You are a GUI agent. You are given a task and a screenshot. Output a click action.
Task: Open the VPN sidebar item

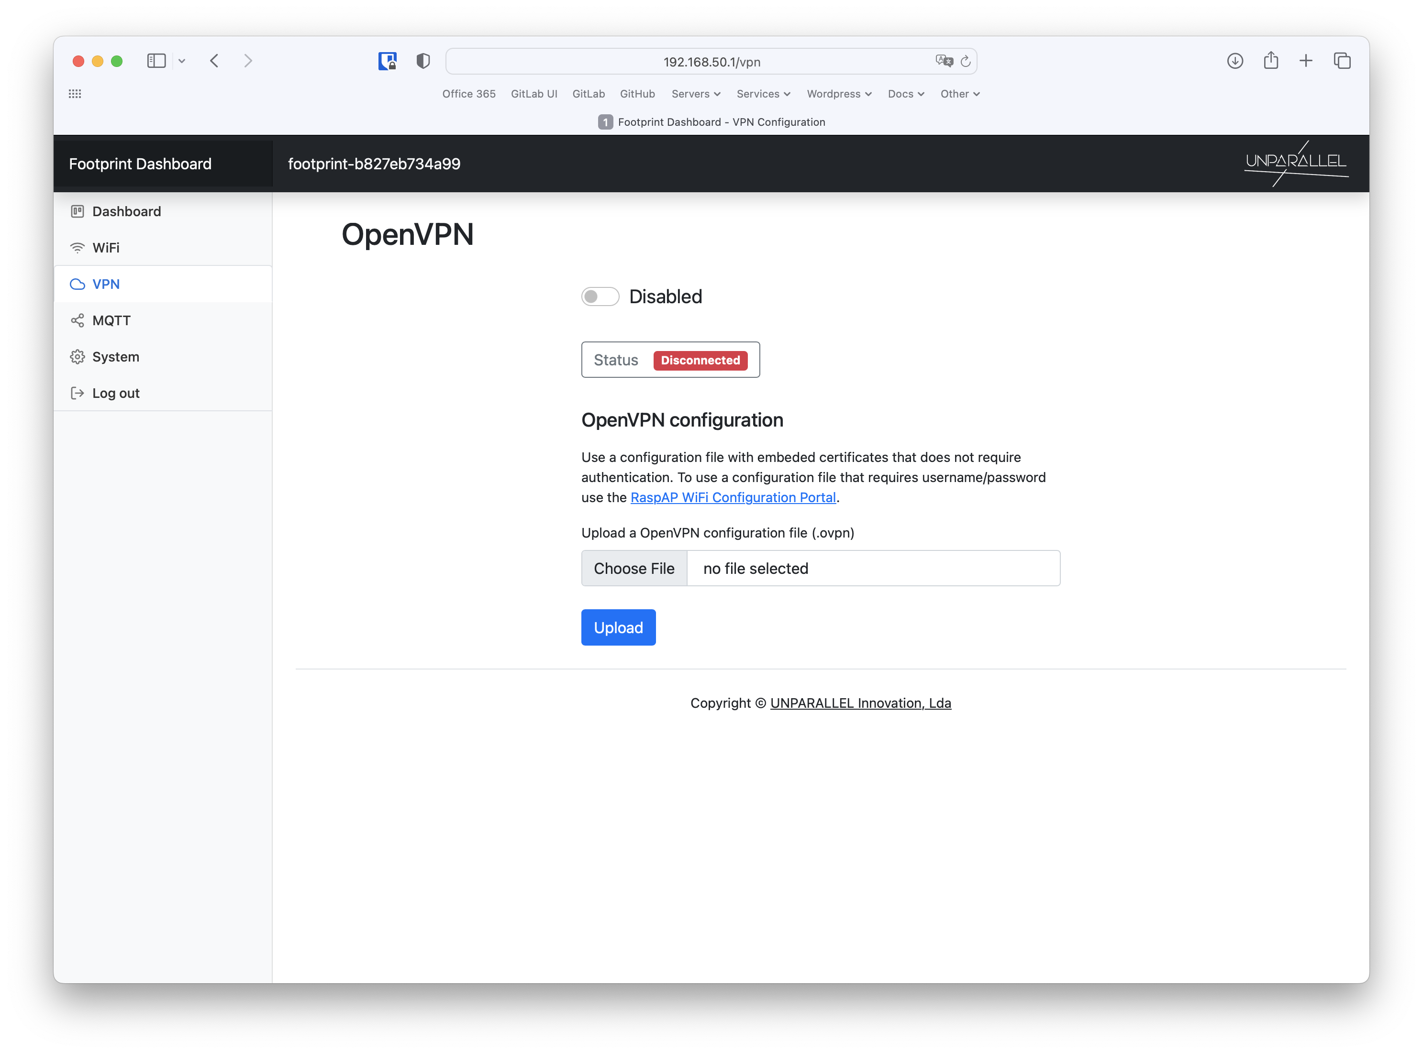coord(163,284)
